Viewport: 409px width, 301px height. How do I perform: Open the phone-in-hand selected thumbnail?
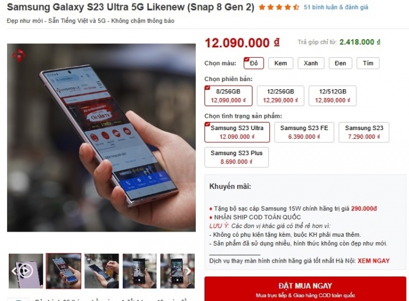pyautogui.click(x=63, y=271)
